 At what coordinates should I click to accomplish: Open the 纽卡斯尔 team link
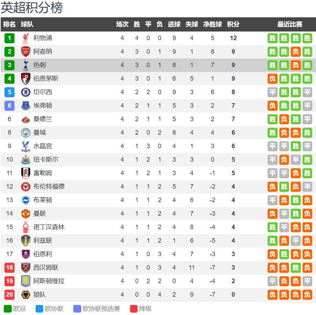point(46,160)
